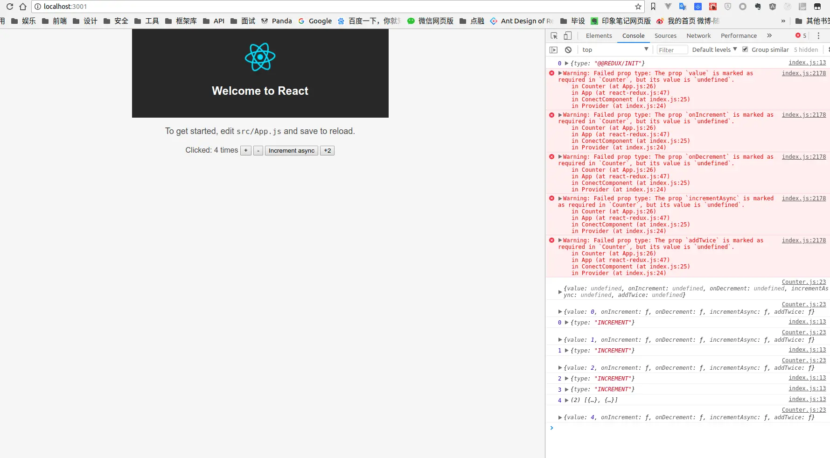Viewport: 830px width, 458px height.
Task: Click the red error count badge
Action: [801, 35]
